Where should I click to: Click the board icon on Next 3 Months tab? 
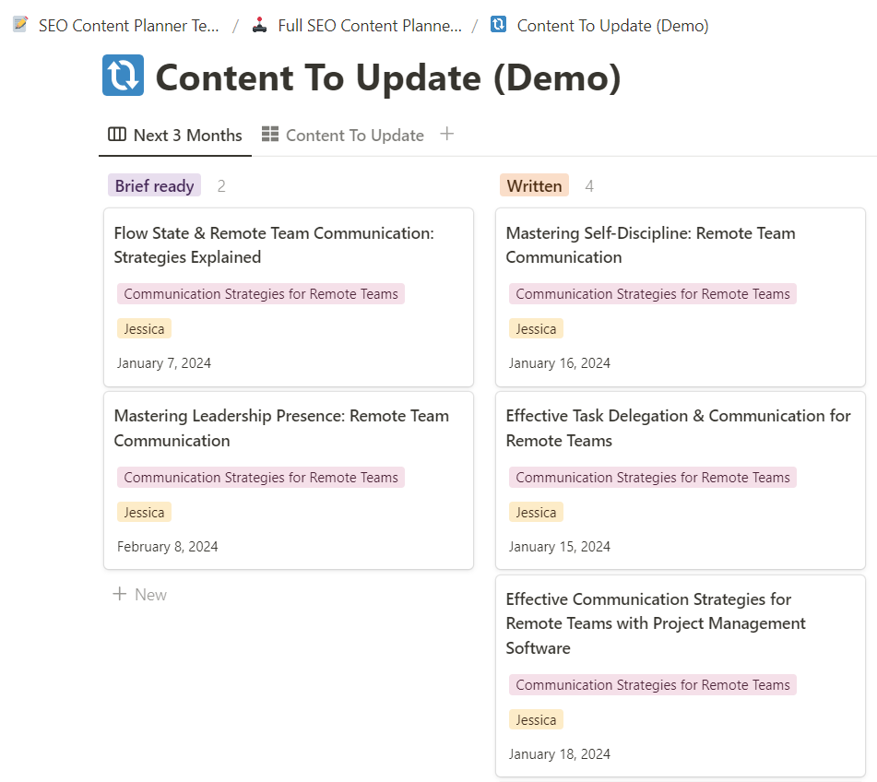pyautogui.click(x=117, y=135)
